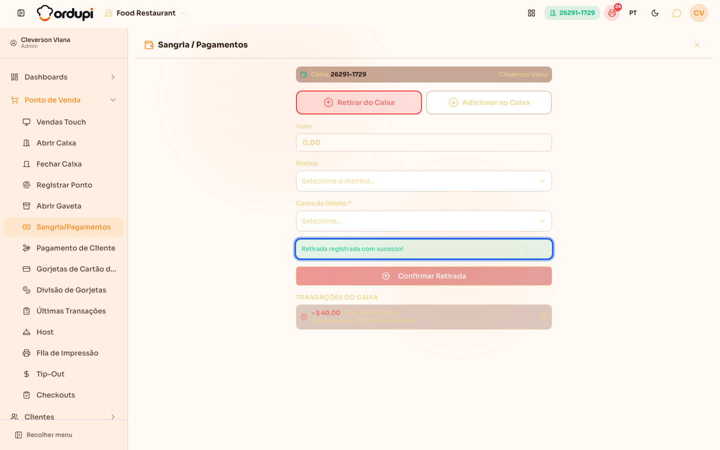
Task: Collapse the Ponto de Venda section
Action: click(63, 100)
